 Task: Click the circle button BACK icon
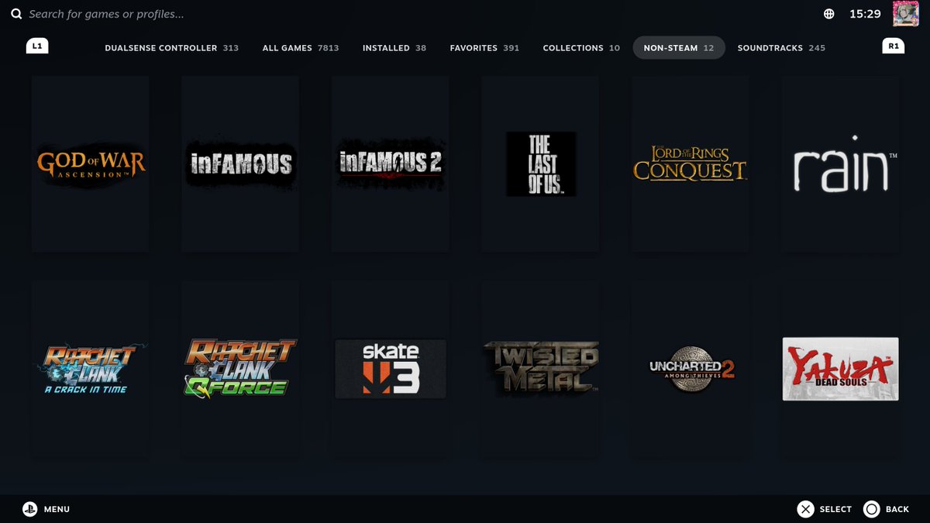(871, 509)
